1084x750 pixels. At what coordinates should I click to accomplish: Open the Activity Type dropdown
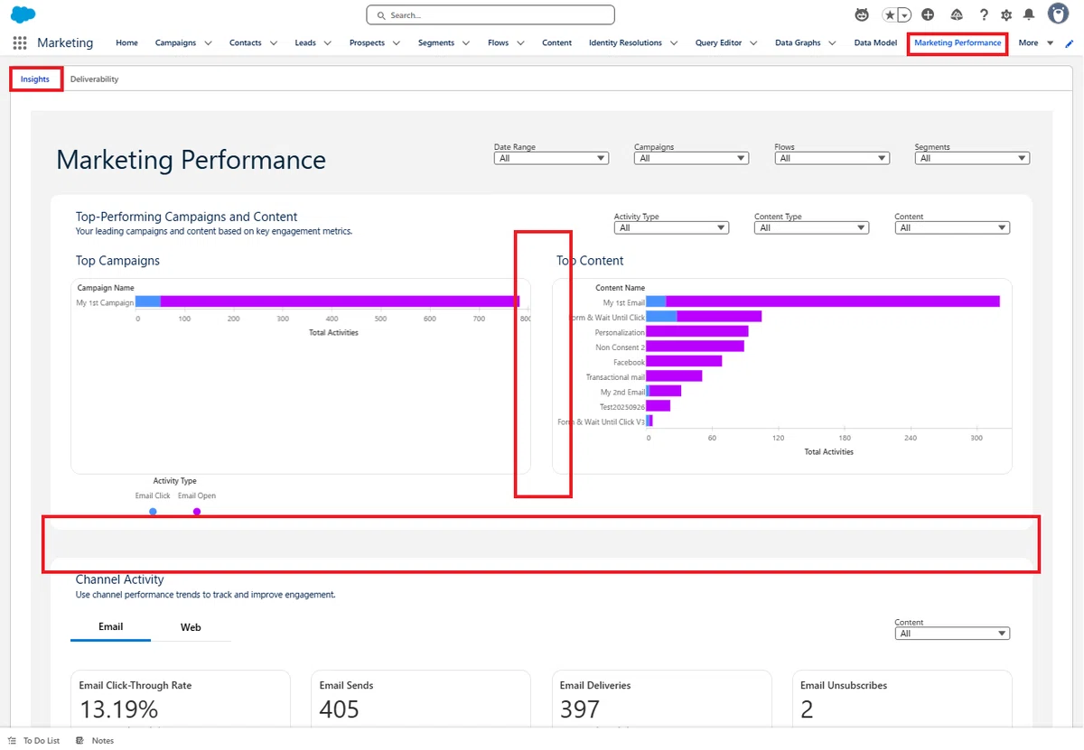pos(671,227)
